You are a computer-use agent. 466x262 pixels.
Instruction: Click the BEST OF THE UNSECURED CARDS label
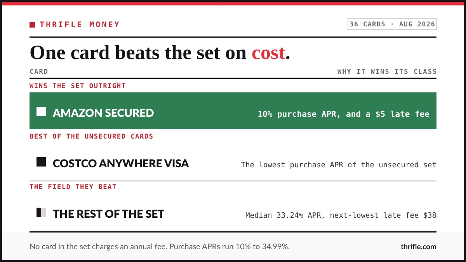91,136
